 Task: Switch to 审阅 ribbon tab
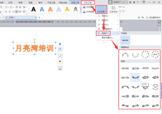click(21, 2)
